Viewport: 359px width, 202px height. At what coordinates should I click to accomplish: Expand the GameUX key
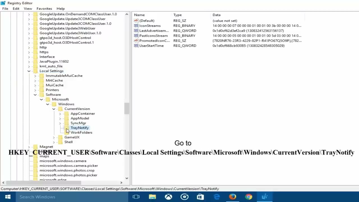click(x=54, y=137)
